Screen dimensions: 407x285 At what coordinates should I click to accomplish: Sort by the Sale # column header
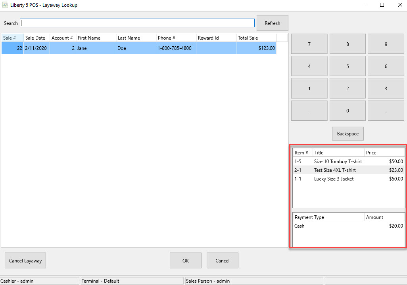tap(12, 38)
